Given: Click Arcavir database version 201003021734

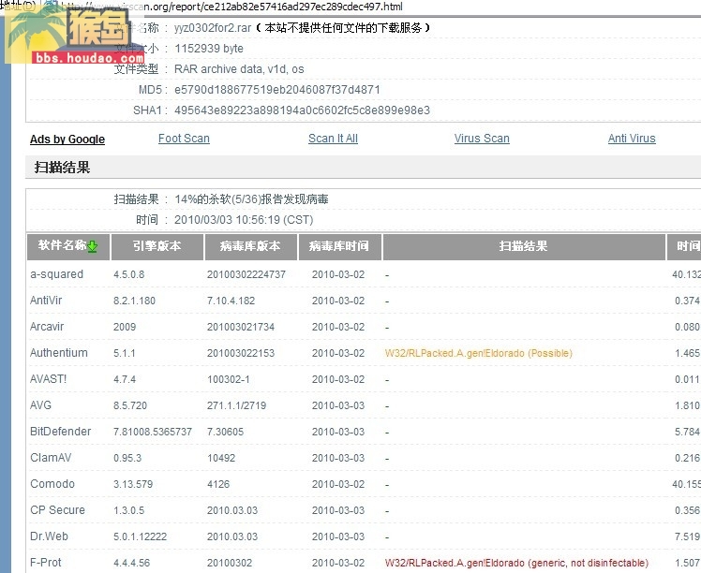Looking at the screenshot, I should (x=241, y=327).
